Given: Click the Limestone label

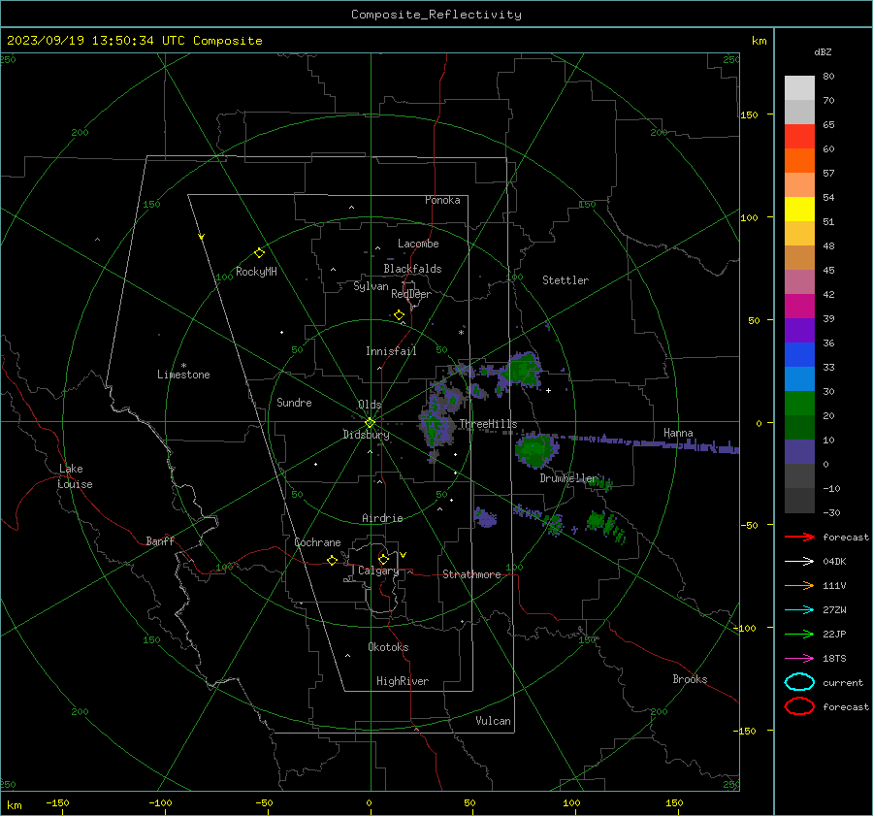Looking at the screenshot, I should coord(183,375).
